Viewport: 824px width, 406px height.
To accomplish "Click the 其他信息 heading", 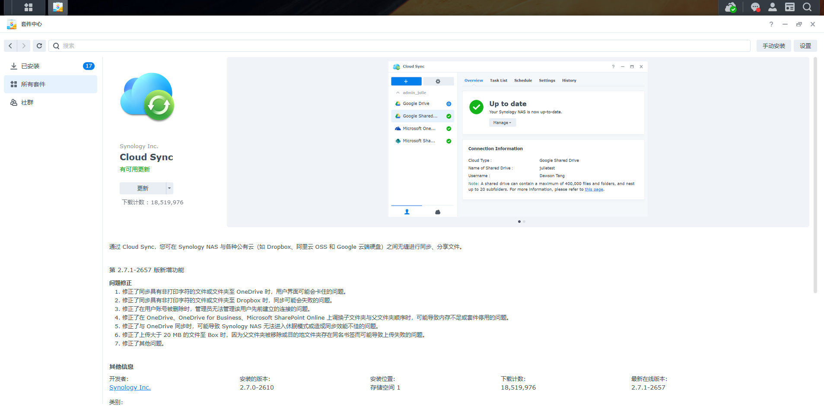I will [121, 367].
